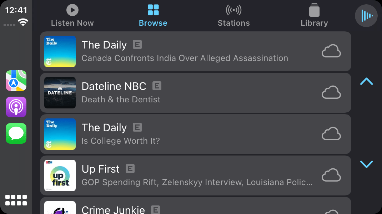Select the Dateline NBC artwork thumbnail

click(60, 93)
